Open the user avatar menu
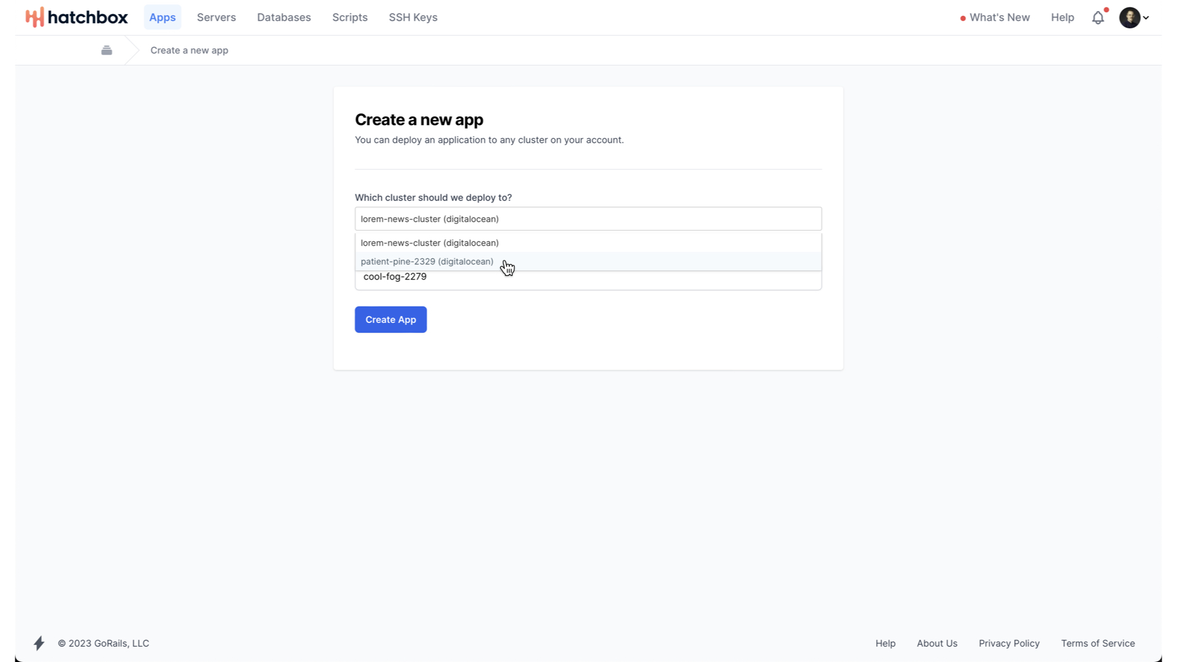1177x662 pixels. [1133, 18]
